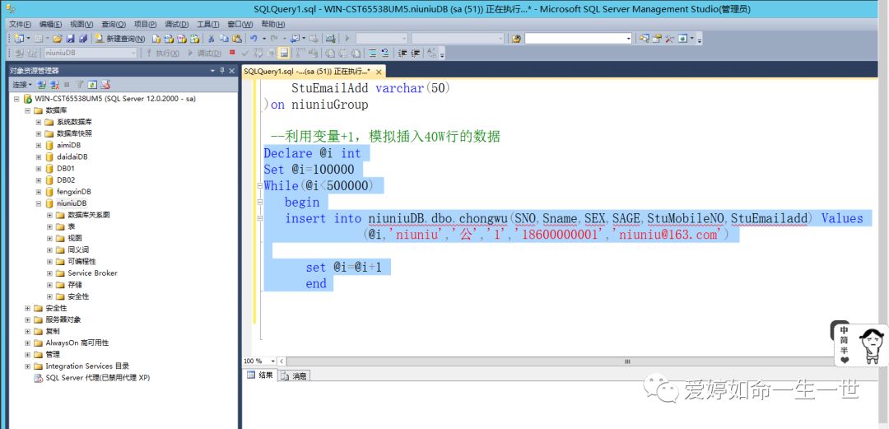Collapse the begin block outline marker

(x=259, y=202)
